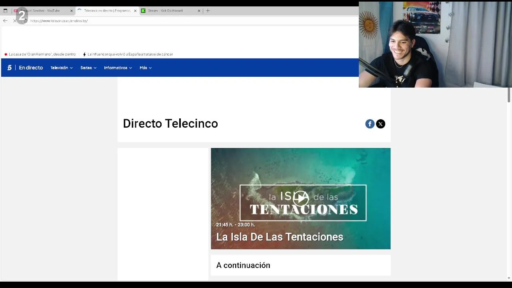Click the Directo Telecinco heading
This screenshot has width=512, height=288.
click(170, 124)
